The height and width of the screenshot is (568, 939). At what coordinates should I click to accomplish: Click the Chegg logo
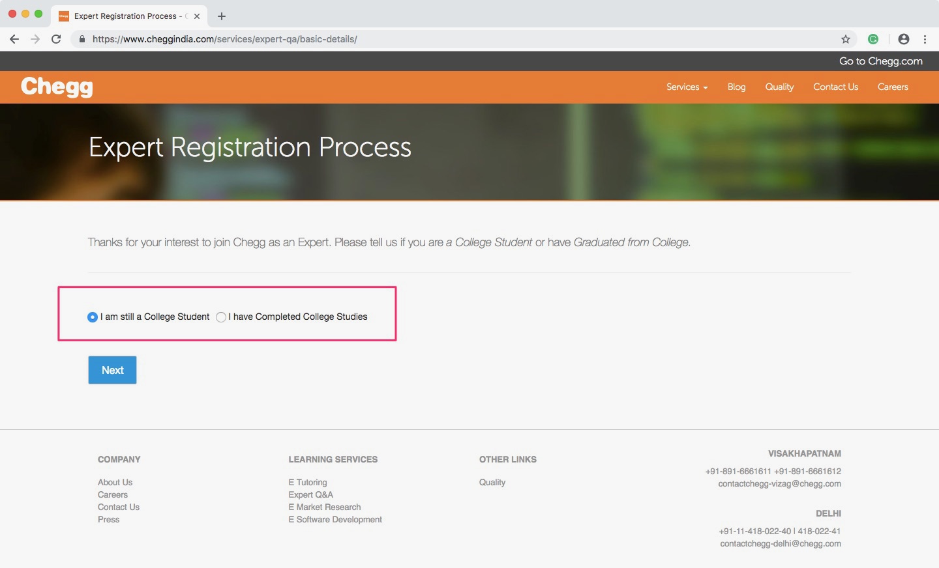coord(57,87)
